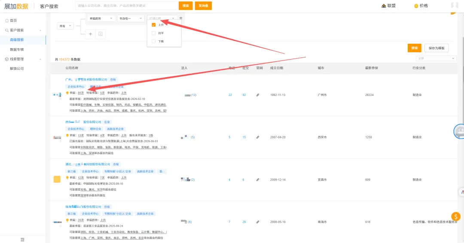This screenshot has width=464, height=243.
Task: Open official website link of 2007-04-20 company
Action: 258,137
